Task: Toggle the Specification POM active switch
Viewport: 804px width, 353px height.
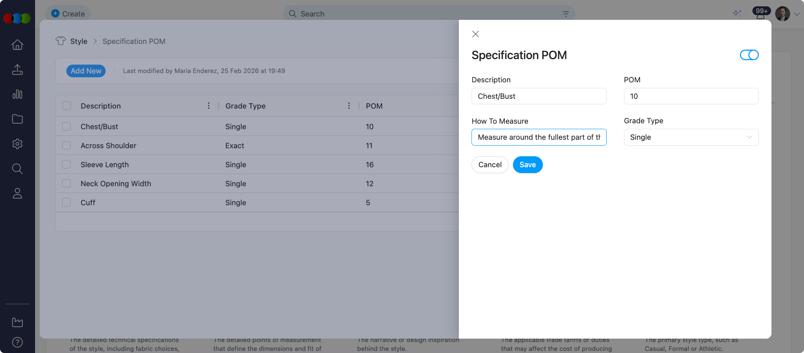Action: click(749, 55)
